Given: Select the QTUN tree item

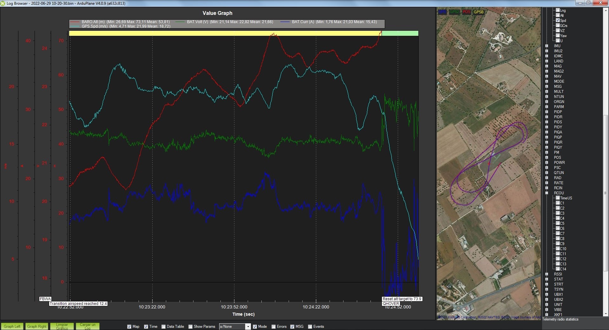Looking at the screenshot, I should click(559, 173).
